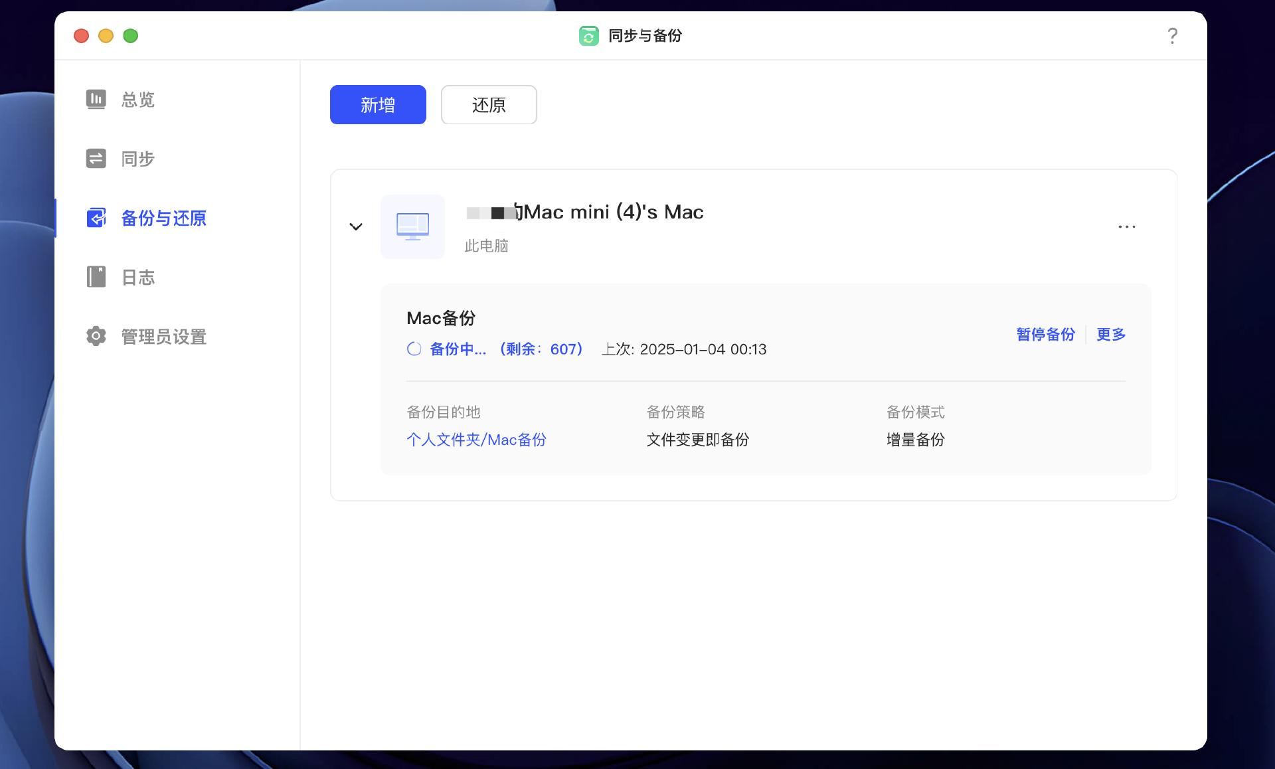Open 日志 menu label
This screenshot has height=769, width=1275.
click(x=138, y=277)
